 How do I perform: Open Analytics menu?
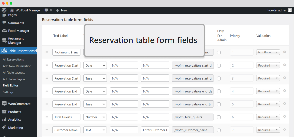15,120
